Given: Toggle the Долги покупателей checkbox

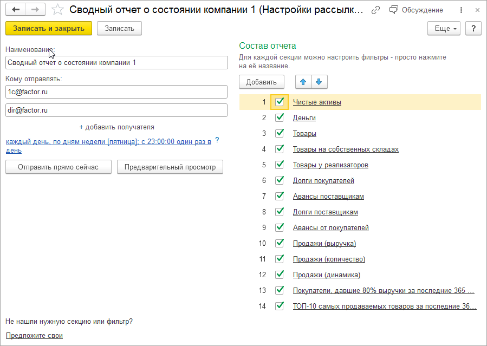Looking at the screenshot, I should tap(280, 180).
